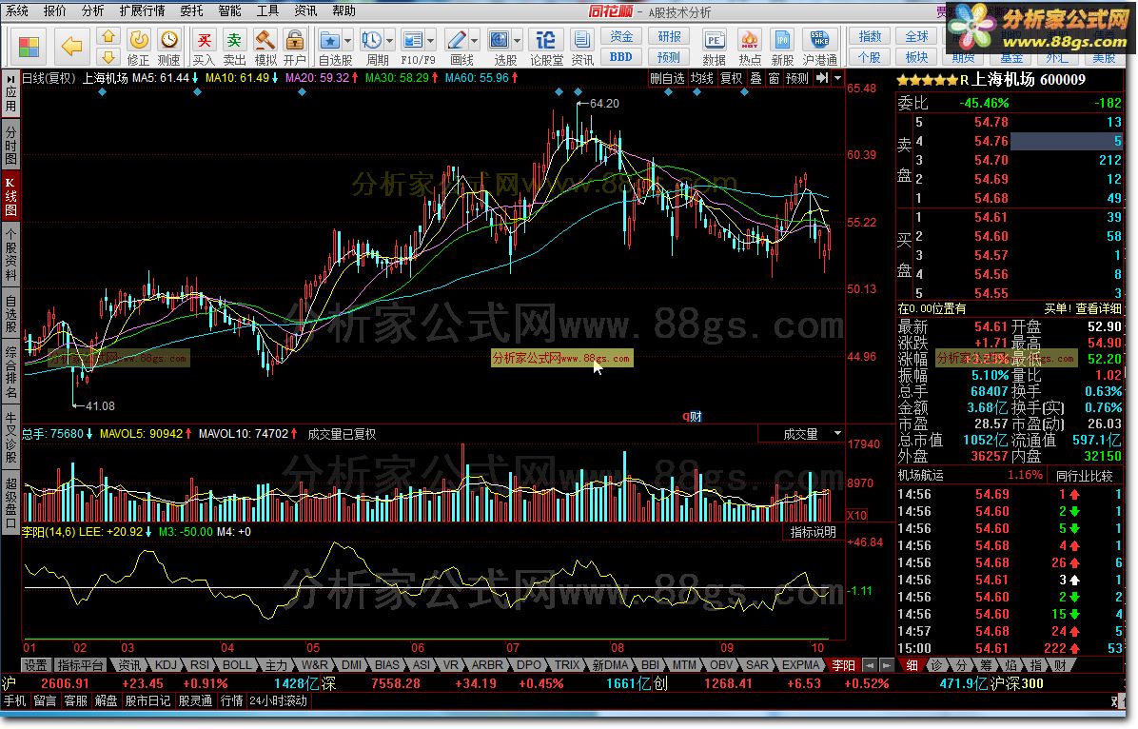The height and width of the screenshot is (729, 1138).
Task: Click the 研报 button
Action: tap(668, 36)
